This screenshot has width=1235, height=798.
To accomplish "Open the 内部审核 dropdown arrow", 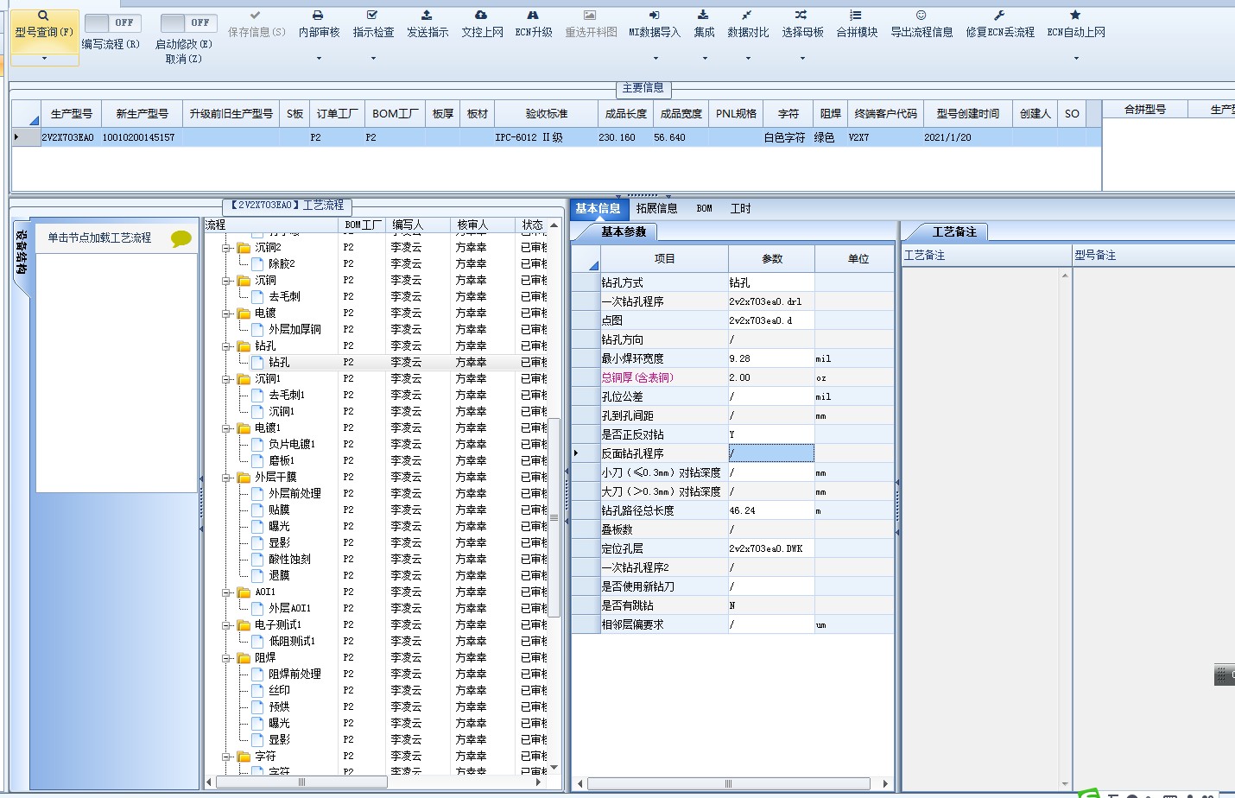I will click(319, 59).
